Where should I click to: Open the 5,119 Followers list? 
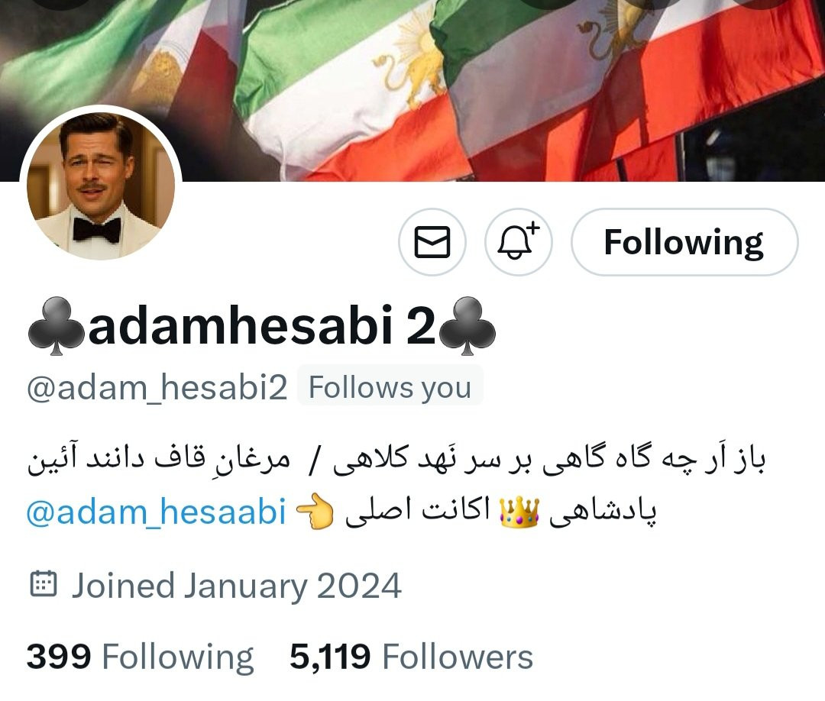[x=411, y=657]
